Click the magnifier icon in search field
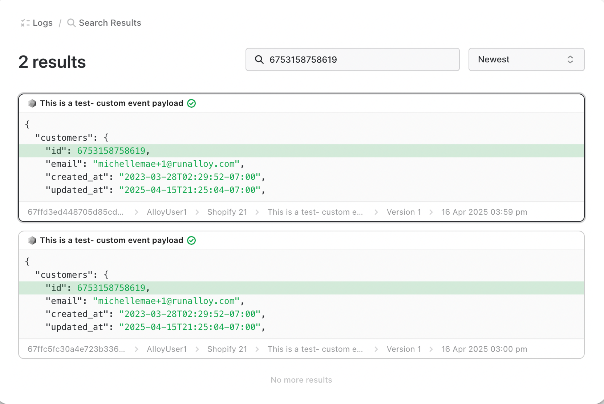604x404 pixels. point(259,59)
